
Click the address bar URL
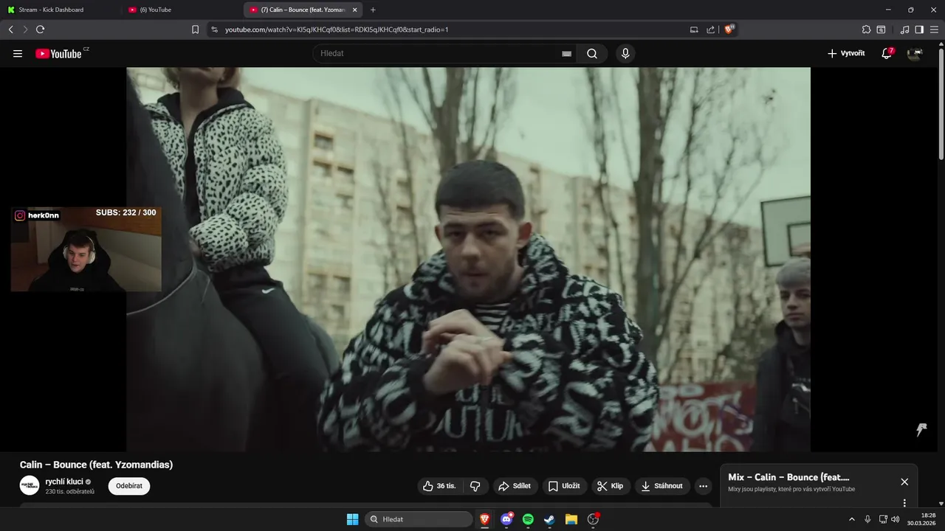click(x=337, y=29)
